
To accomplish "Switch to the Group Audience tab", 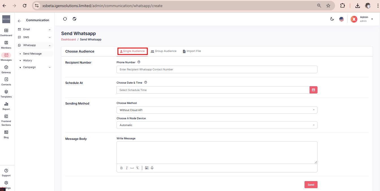I will 163,51.
